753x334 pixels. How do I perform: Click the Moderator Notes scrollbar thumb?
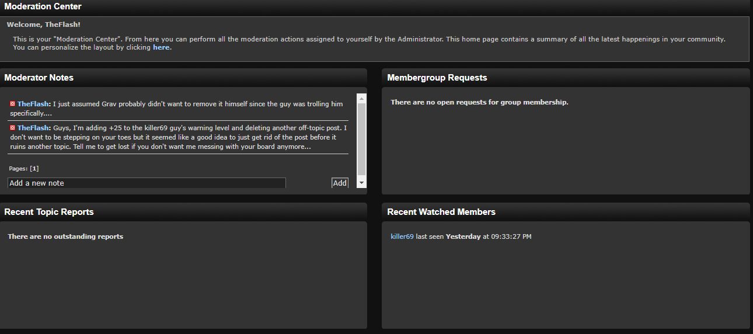pos(361,139)
